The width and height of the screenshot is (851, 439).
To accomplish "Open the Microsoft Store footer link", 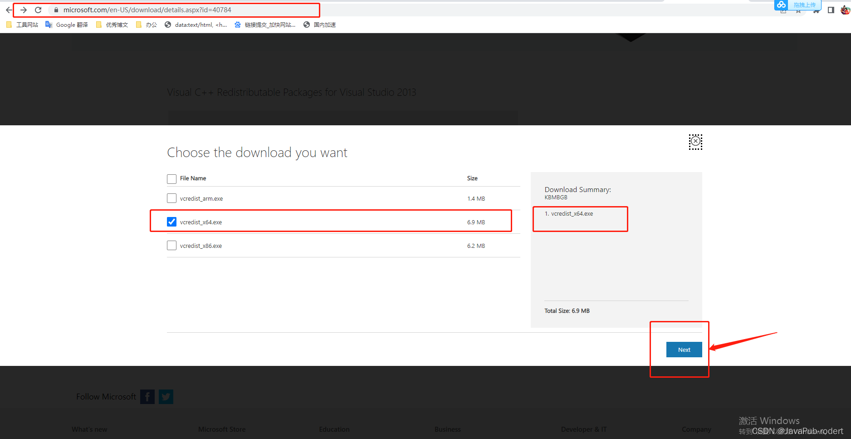I will [x=222, y=429].
